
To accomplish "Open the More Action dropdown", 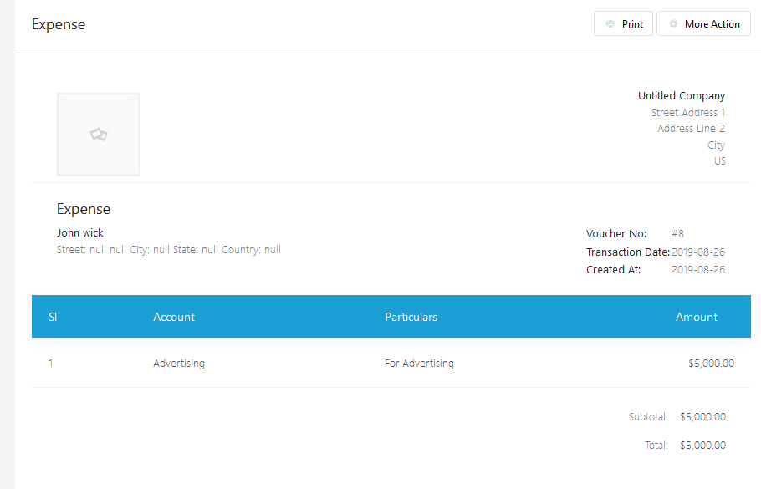I will coord(703,24).
